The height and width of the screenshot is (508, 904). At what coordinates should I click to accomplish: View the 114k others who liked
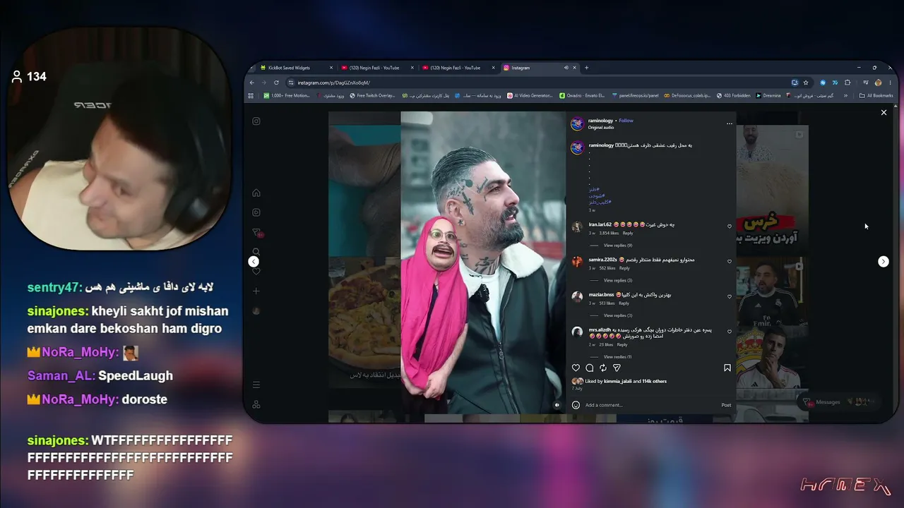[x=655, y=381]
